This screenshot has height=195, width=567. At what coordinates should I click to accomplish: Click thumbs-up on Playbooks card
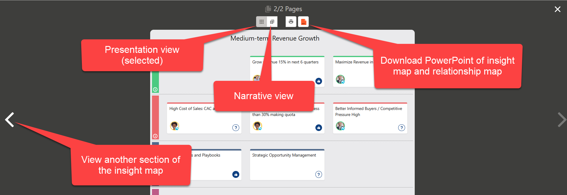click(236, 174)
